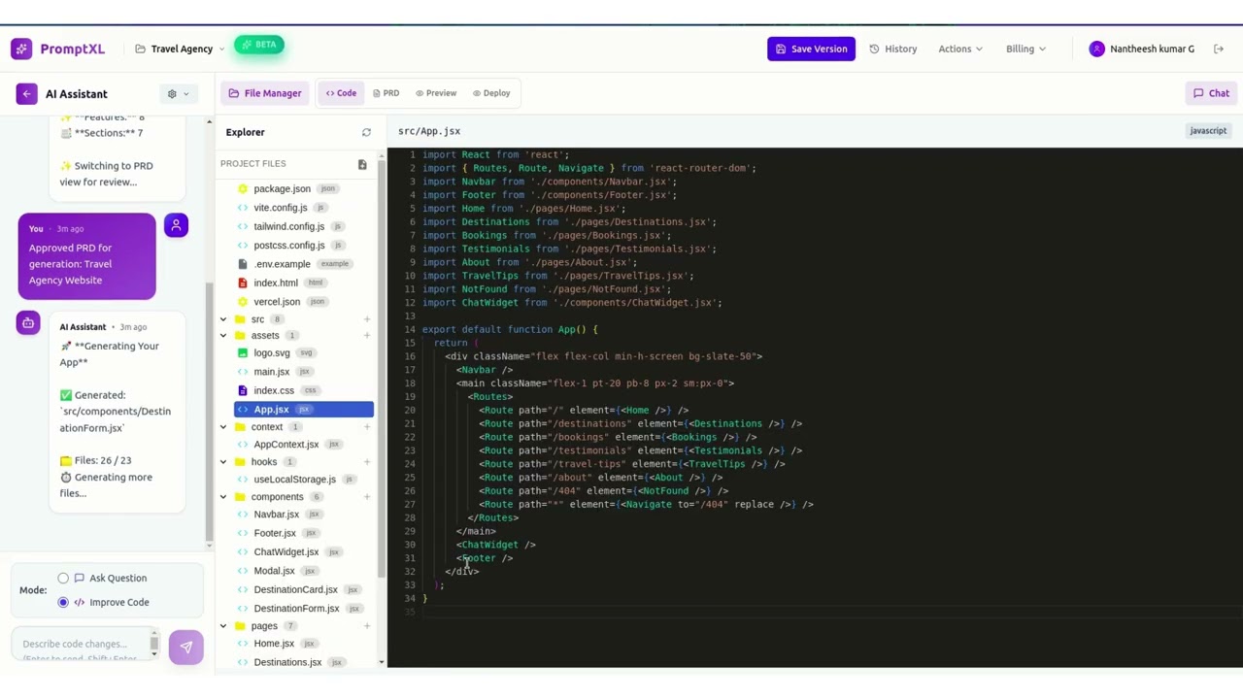
Task: Create a new file in Project Files
Action: point(362,164)
